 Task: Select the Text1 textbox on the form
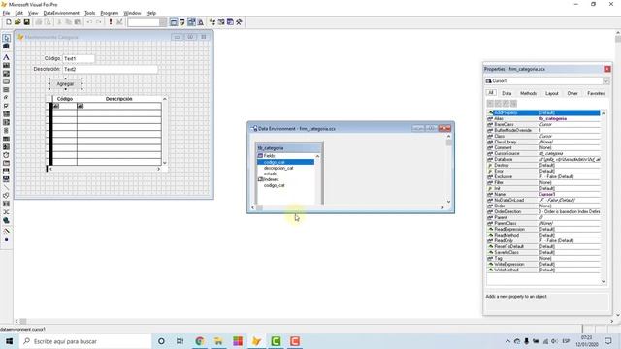[x=79, y=58]
